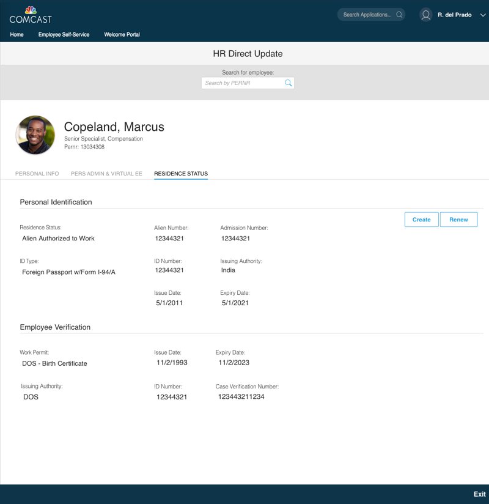
Task: Click the Admission Number value 12344321
Action: pos(235,239)
